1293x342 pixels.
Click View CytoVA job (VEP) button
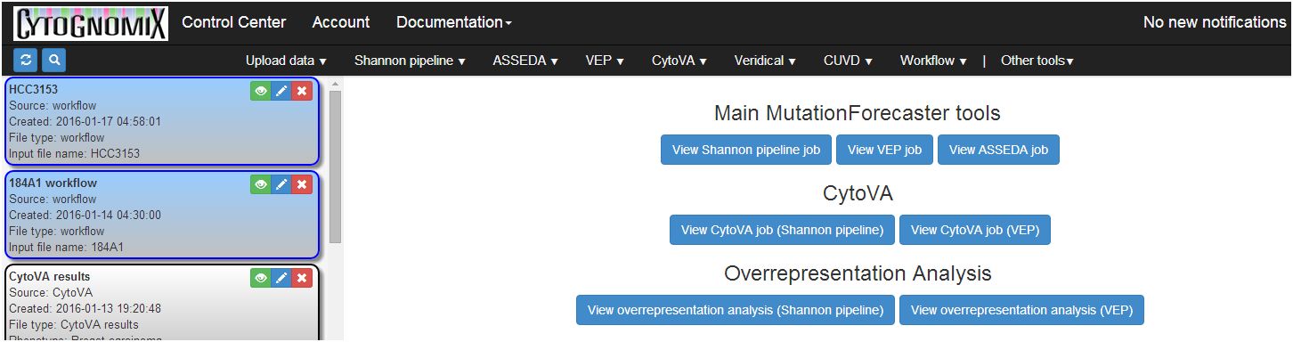(975, 230)
